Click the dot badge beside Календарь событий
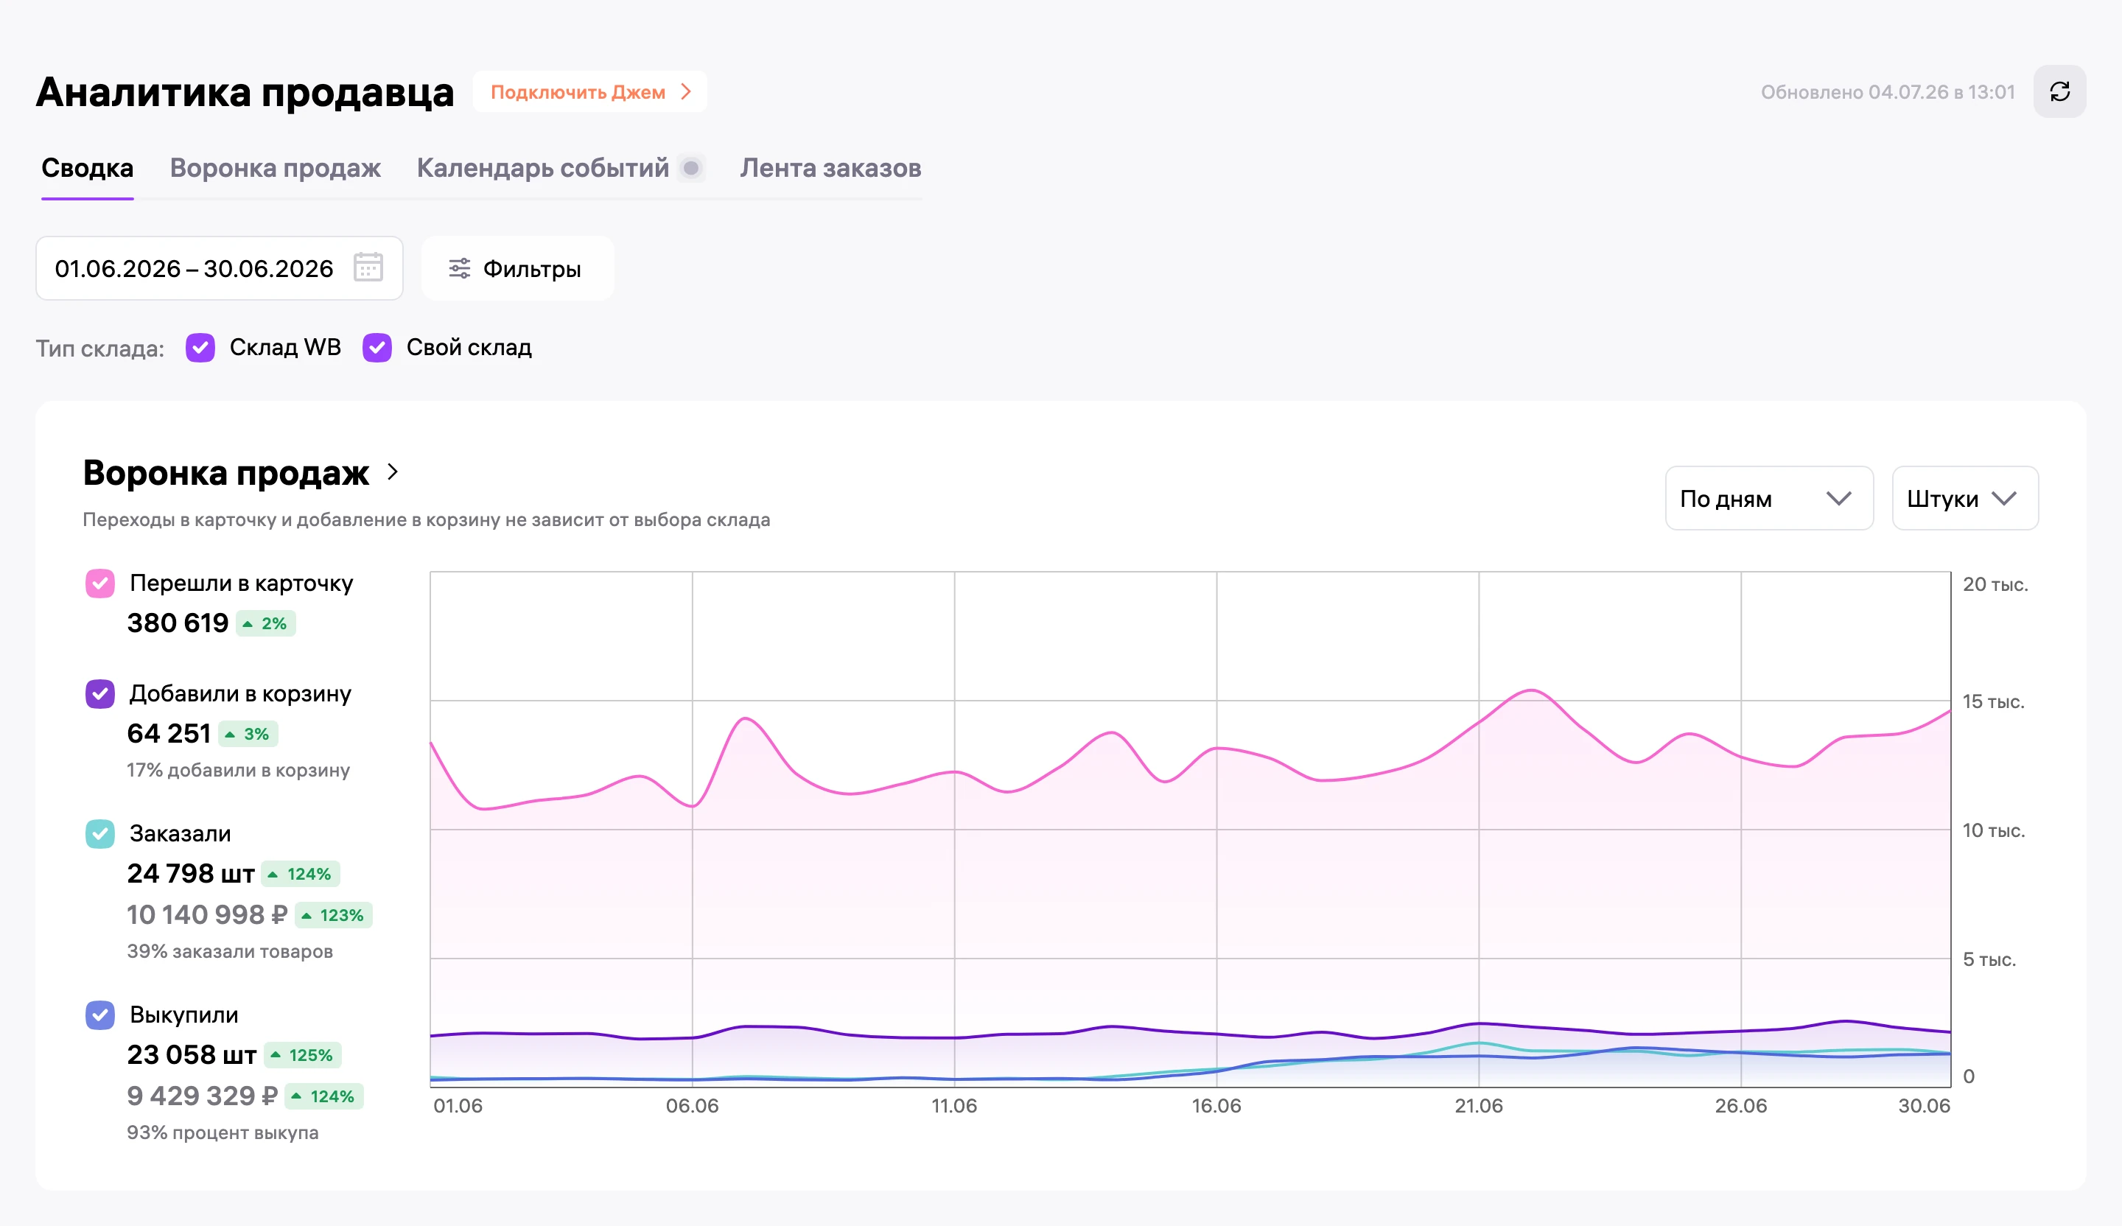The height and width of the screenshot is (1226, 2122). (691, 167)
